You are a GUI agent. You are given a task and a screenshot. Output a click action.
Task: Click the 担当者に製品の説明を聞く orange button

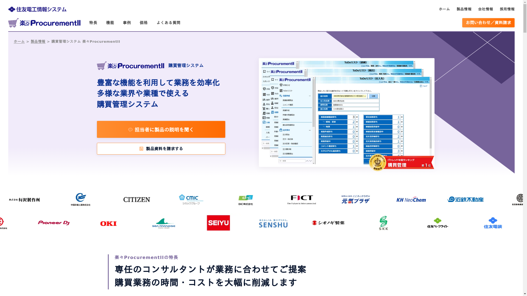point(161,129)
